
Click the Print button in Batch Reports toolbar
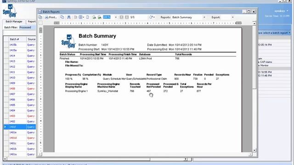click(x=51, y=17)
